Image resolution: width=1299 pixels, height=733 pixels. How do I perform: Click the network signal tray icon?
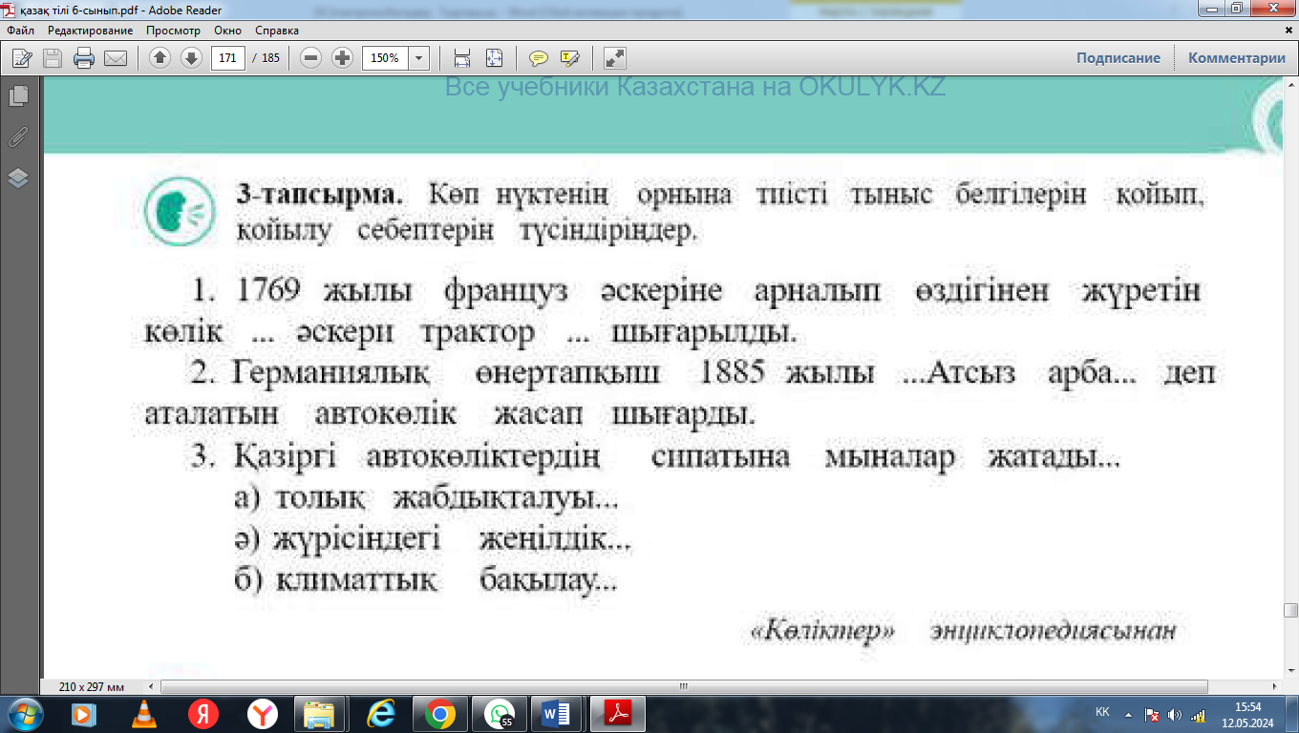pos(1197,714)
